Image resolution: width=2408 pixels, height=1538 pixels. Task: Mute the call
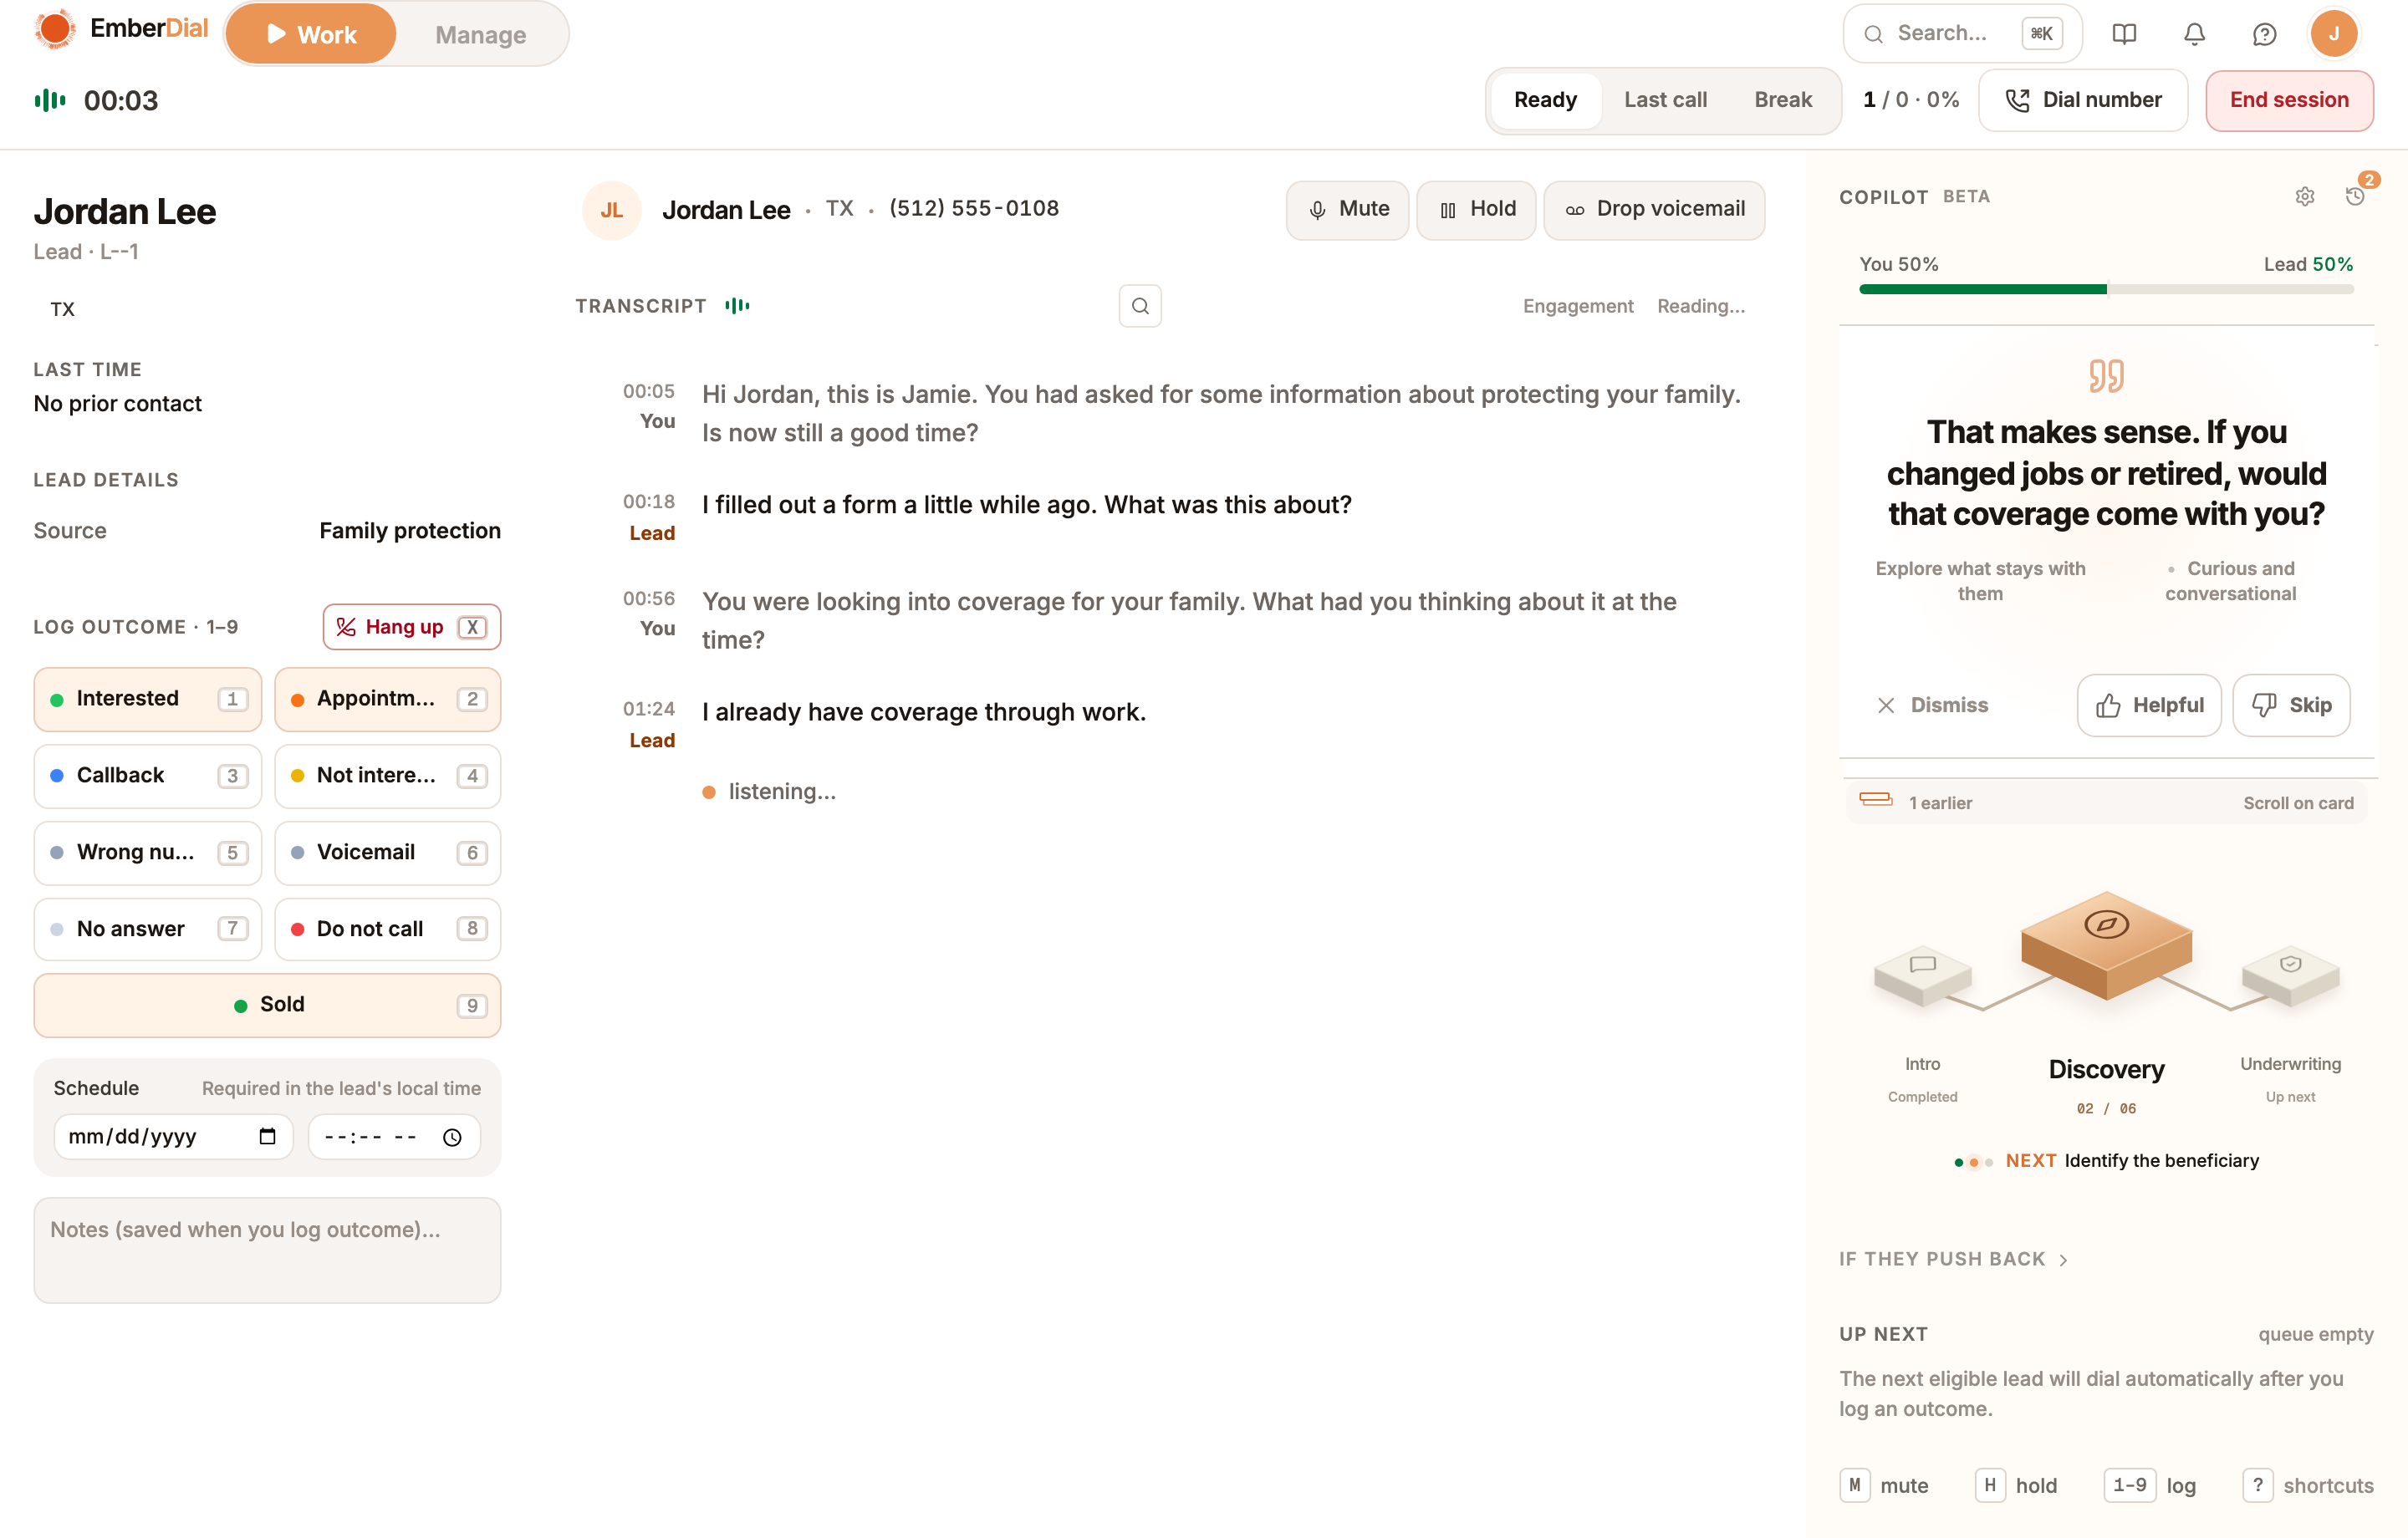[x=1347, y=210]
